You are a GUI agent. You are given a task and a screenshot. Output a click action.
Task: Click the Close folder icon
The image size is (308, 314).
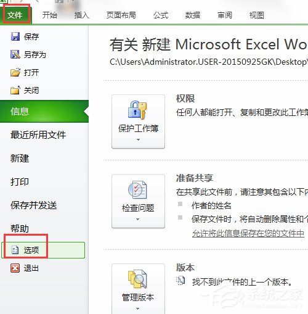(15, 90)
